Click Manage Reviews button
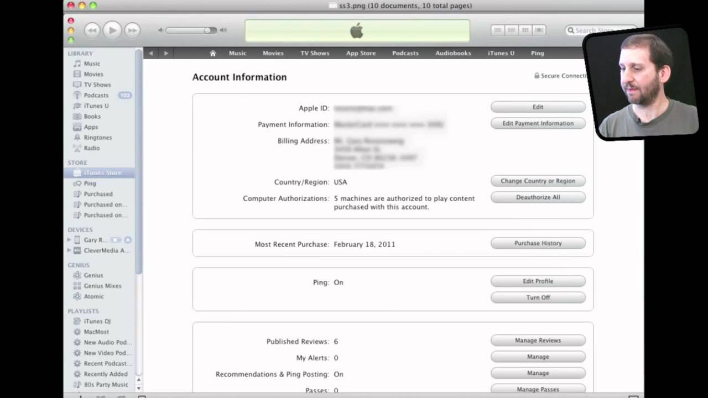 click(x=538, y=340)
